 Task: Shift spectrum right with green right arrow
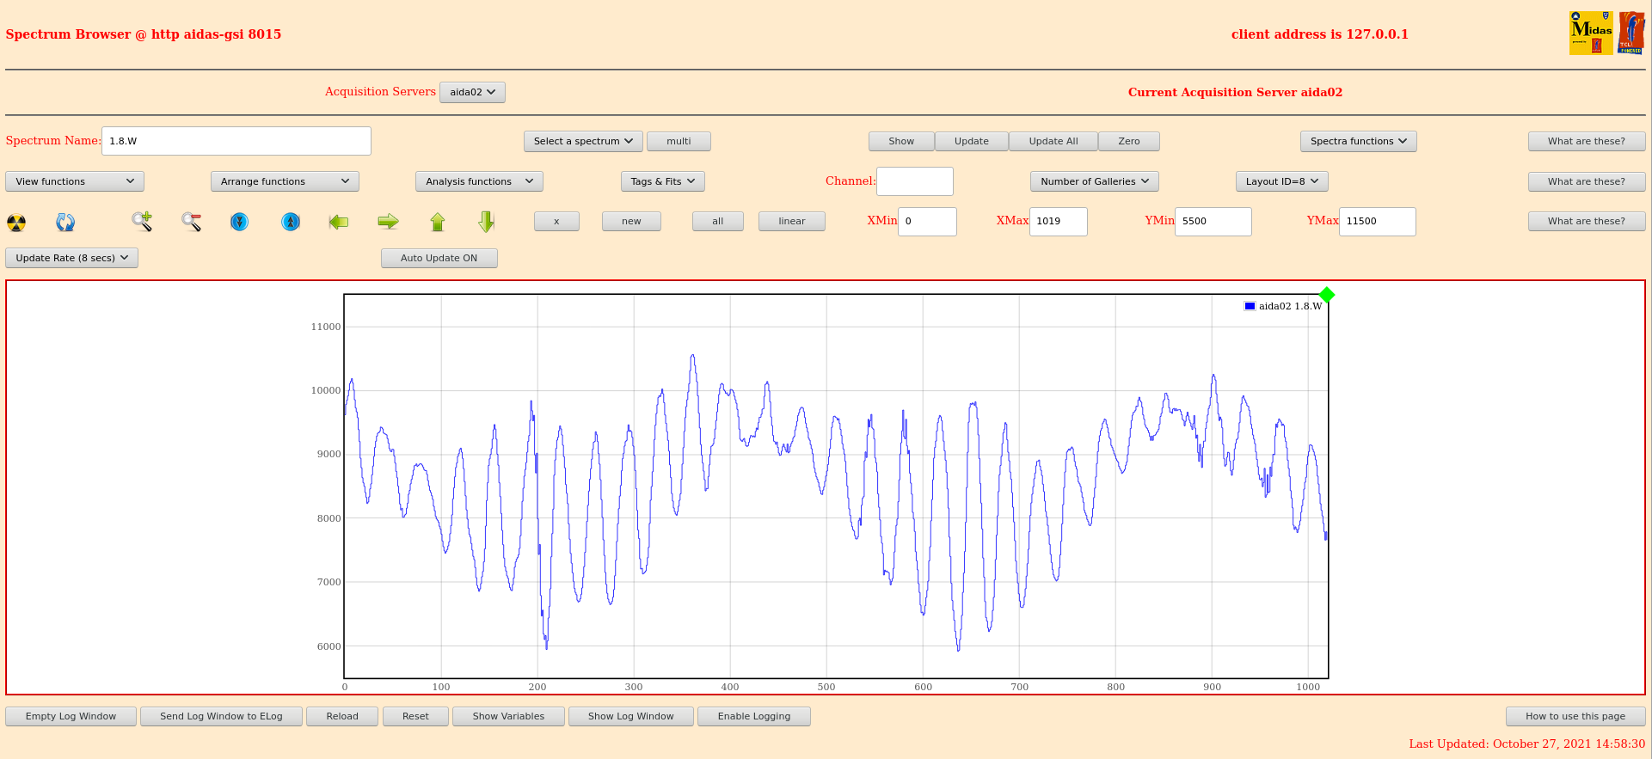point(389,222)
